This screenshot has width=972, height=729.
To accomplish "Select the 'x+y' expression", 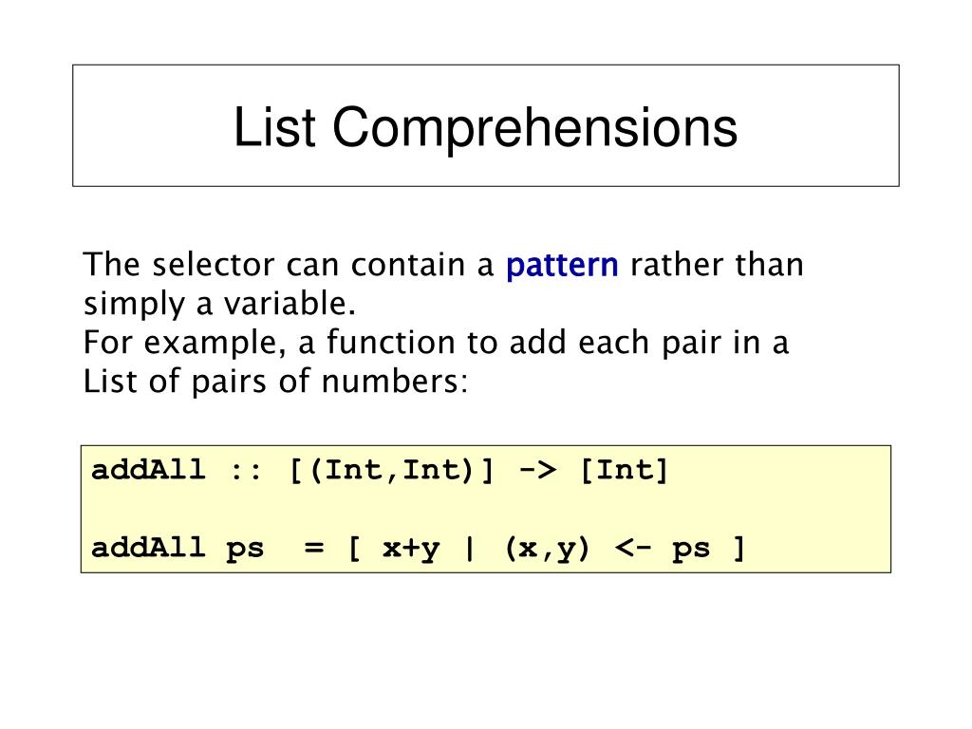I will (x=412, y=550).
